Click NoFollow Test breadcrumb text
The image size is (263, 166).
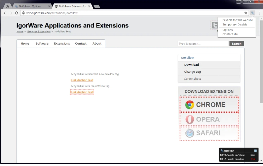click(63, 32)
